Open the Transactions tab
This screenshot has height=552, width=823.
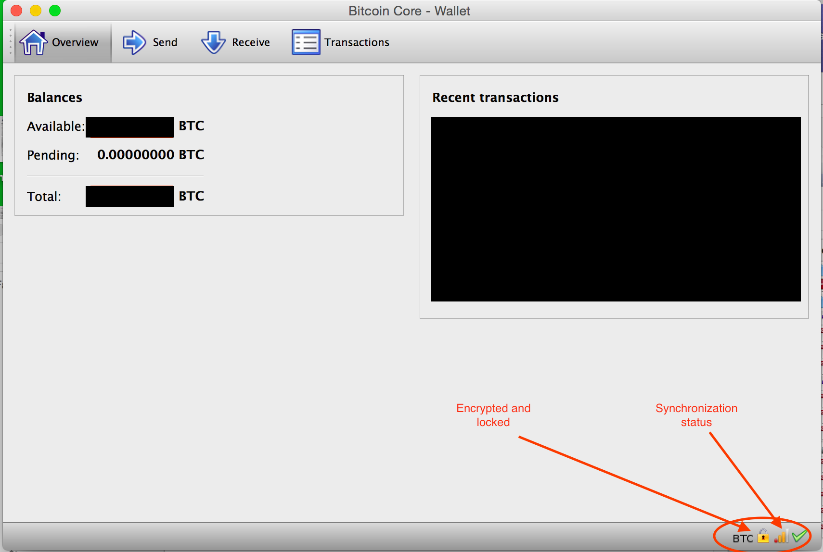coord(340,42)
